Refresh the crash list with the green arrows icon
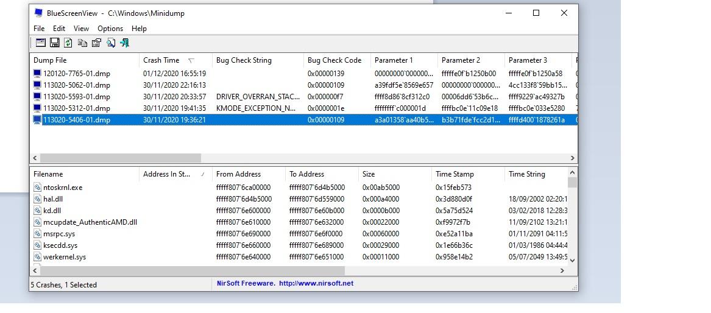 click(68, 43)
